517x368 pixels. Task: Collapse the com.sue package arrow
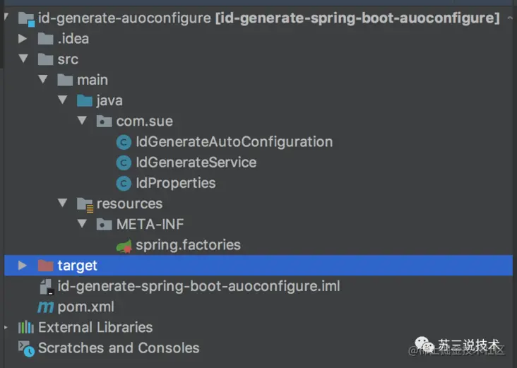tap(82, 121)
